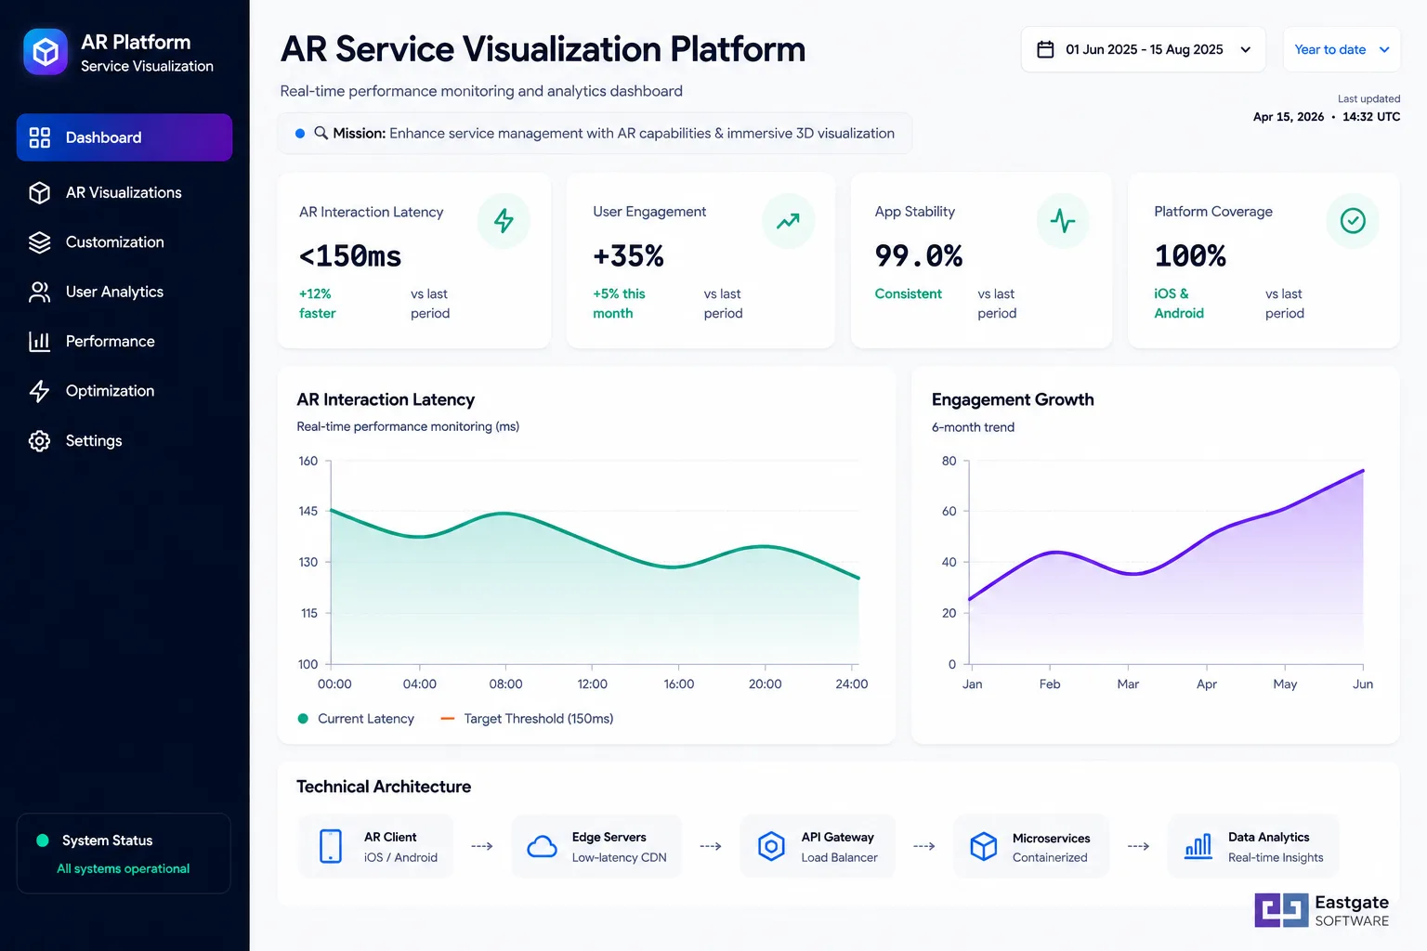Click the Dashboard grid icon

coord(39,137)
